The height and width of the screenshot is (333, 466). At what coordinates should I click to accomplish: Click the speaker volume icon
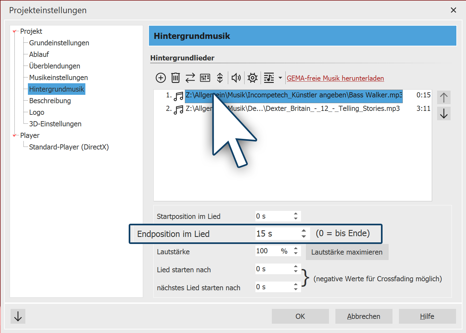tap(236, 78)
